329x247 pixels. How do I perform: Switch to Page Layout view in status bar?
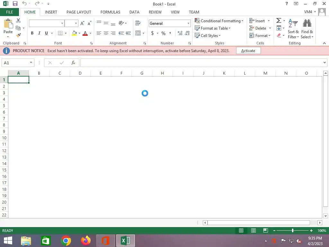[x=253, y=231]
